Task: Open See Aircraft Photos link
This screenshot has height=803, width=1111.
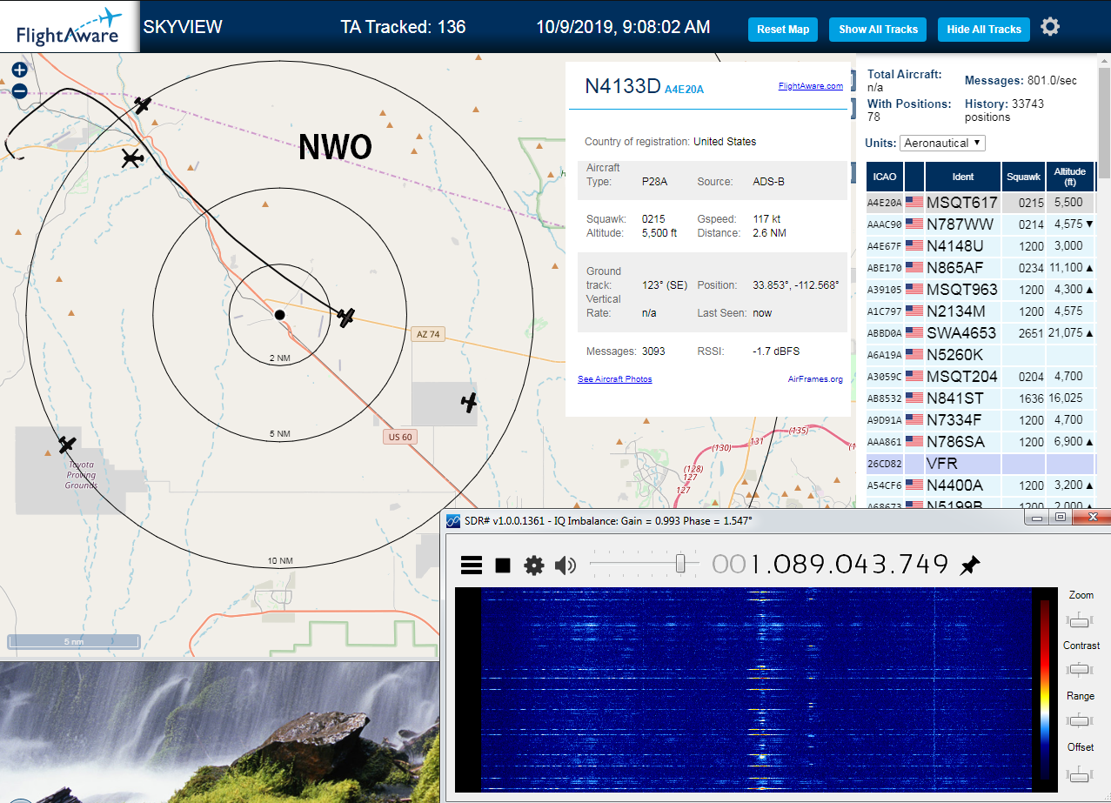Action: pyautogui.click(x=614, y=379)
